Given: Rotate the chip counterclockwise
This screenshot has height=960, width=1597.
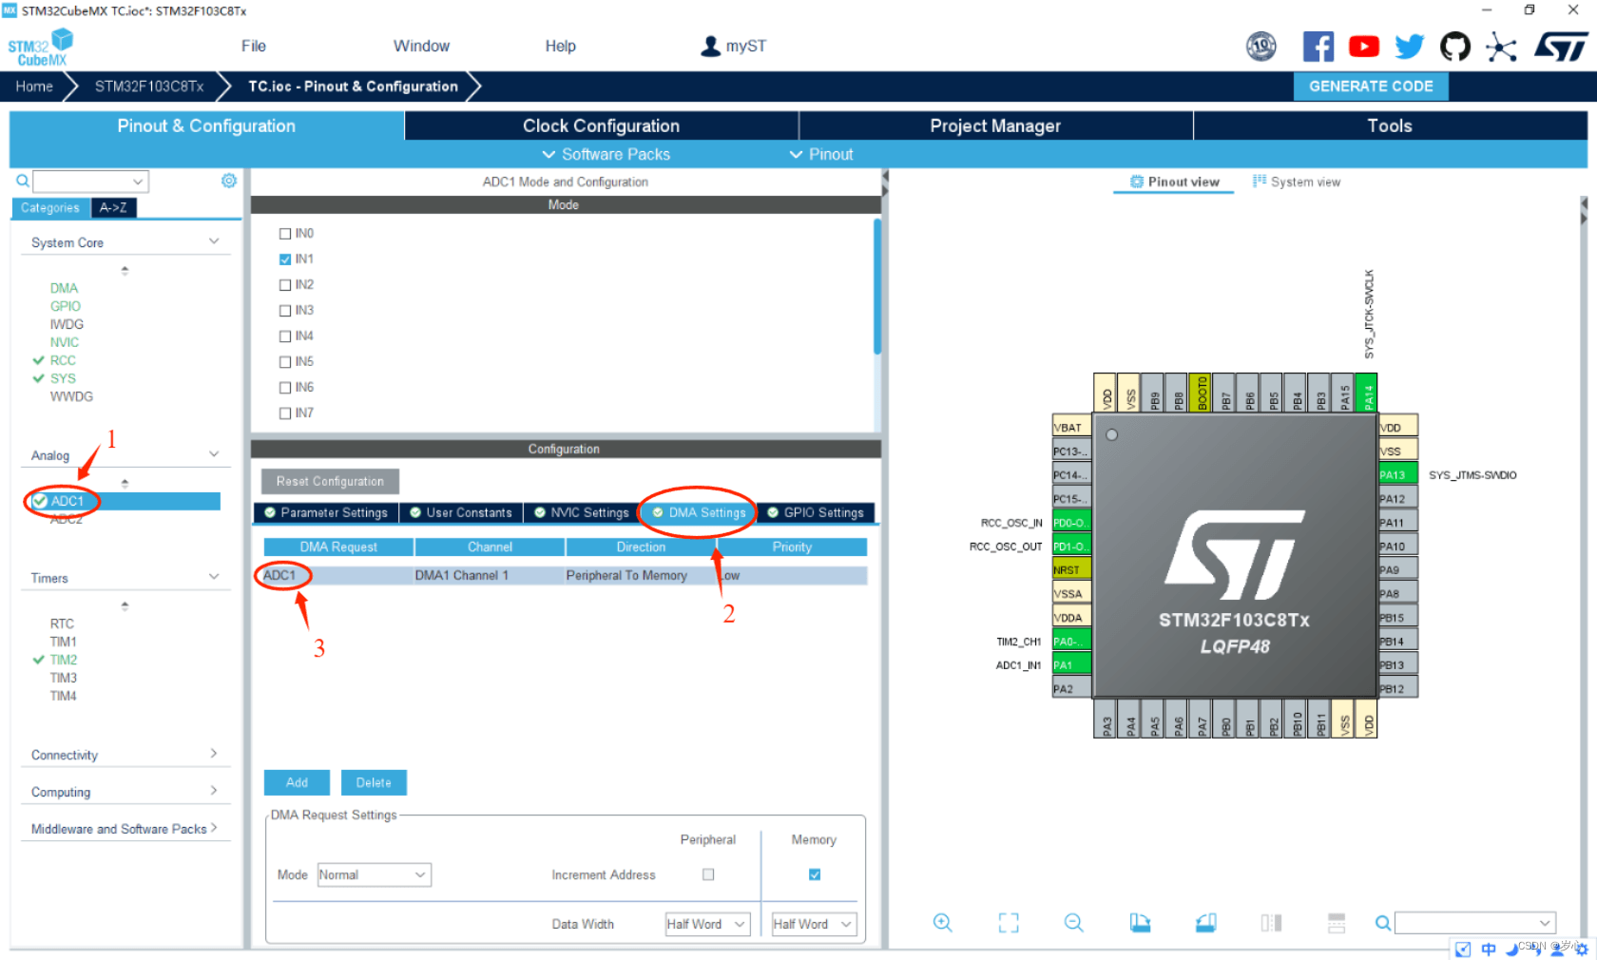Looking at the screenshot, I should (x=1205, y=922).
